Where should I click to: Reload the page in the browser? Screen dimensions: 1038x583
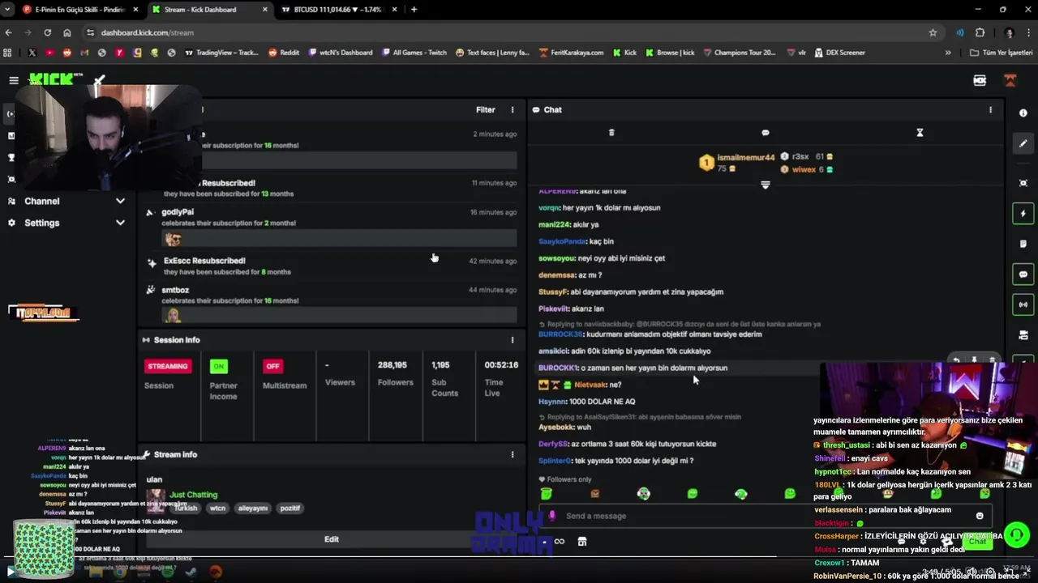pyautogui.click(x=47, y=32)
